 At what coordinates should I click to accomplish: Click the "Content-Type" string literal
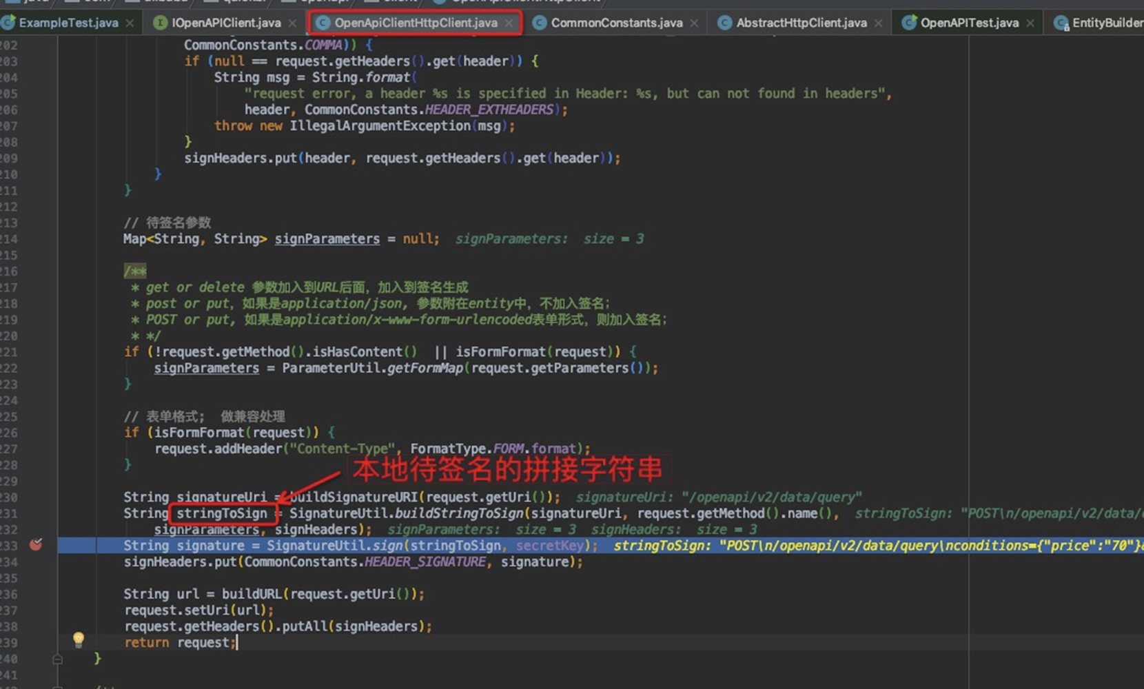point(341,449)
